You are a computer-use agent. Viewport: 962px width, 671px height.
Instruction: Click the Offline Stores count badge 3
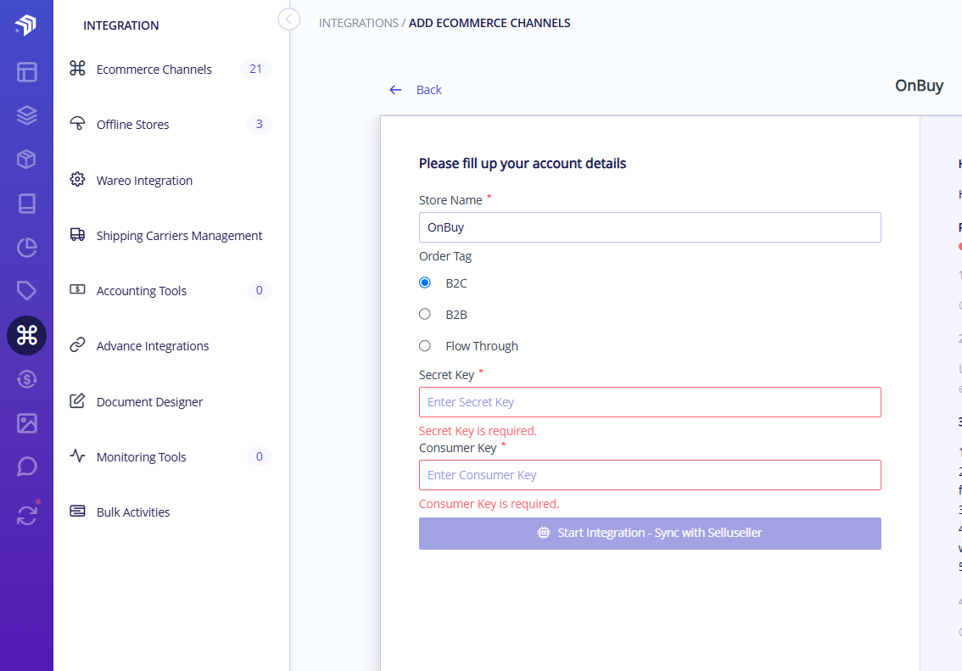[x=259, y=124]
